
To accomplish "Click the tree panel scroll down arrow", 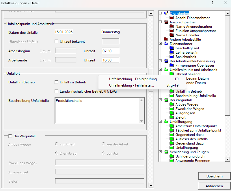I will [x=227, y=159].
